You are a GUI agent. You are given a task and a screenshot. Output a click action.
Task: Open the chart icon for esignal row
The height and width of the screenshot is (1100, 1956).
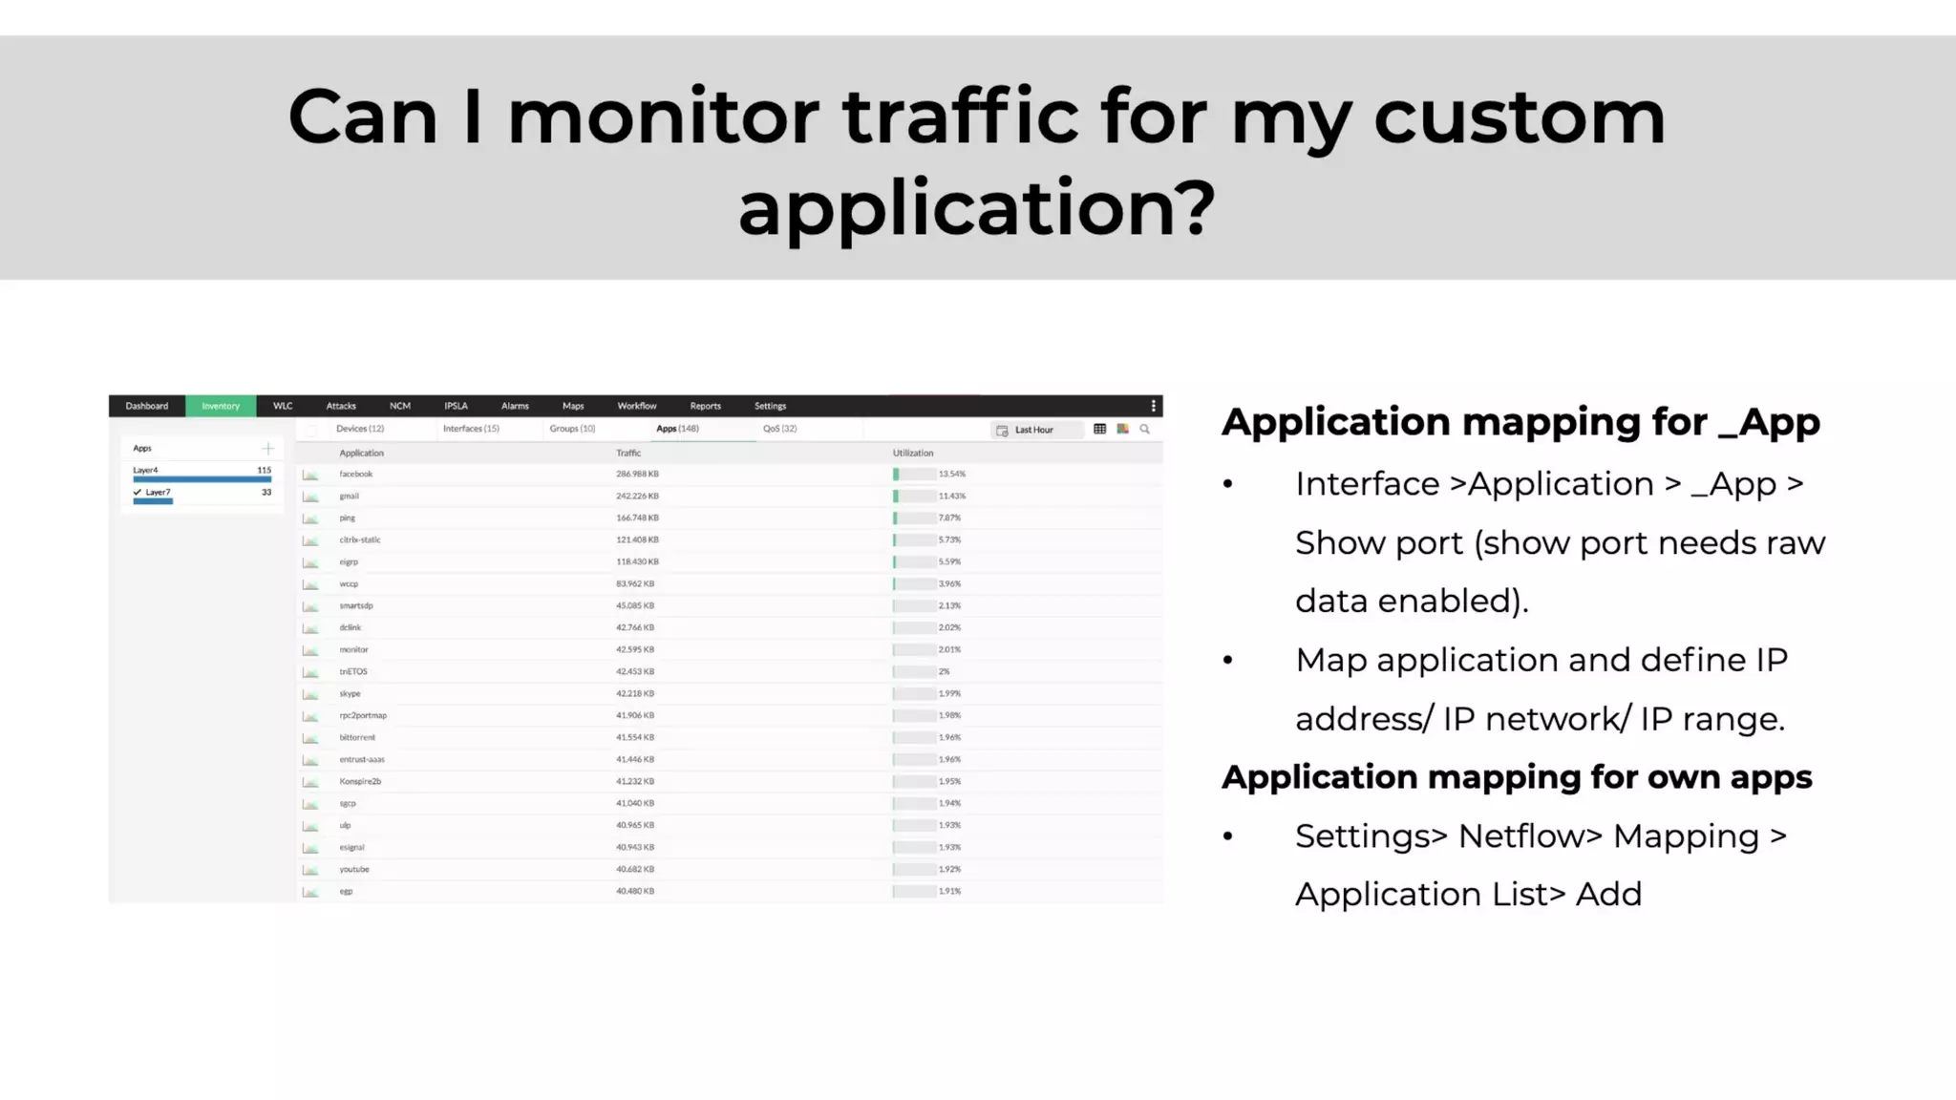pos(310,848)
